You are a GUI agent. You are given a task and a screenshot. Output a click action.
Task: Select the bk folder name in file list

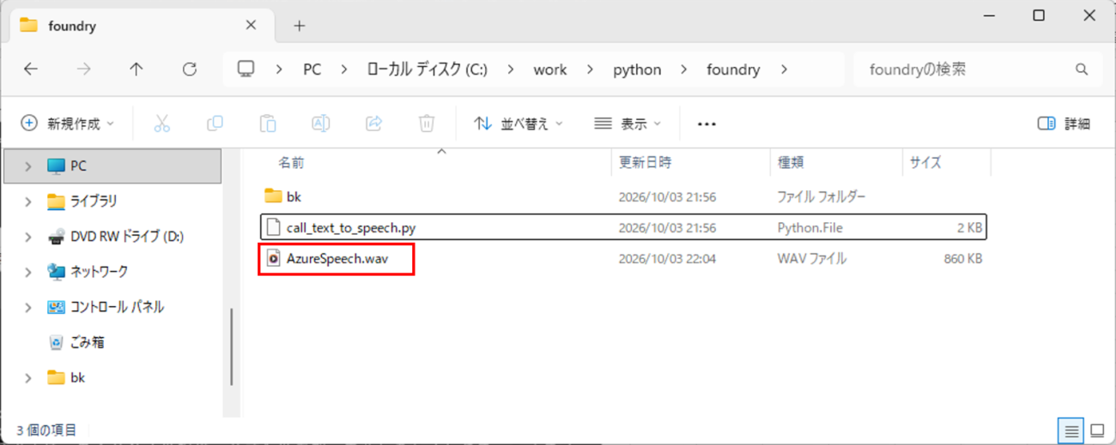(x=294, y=196)
